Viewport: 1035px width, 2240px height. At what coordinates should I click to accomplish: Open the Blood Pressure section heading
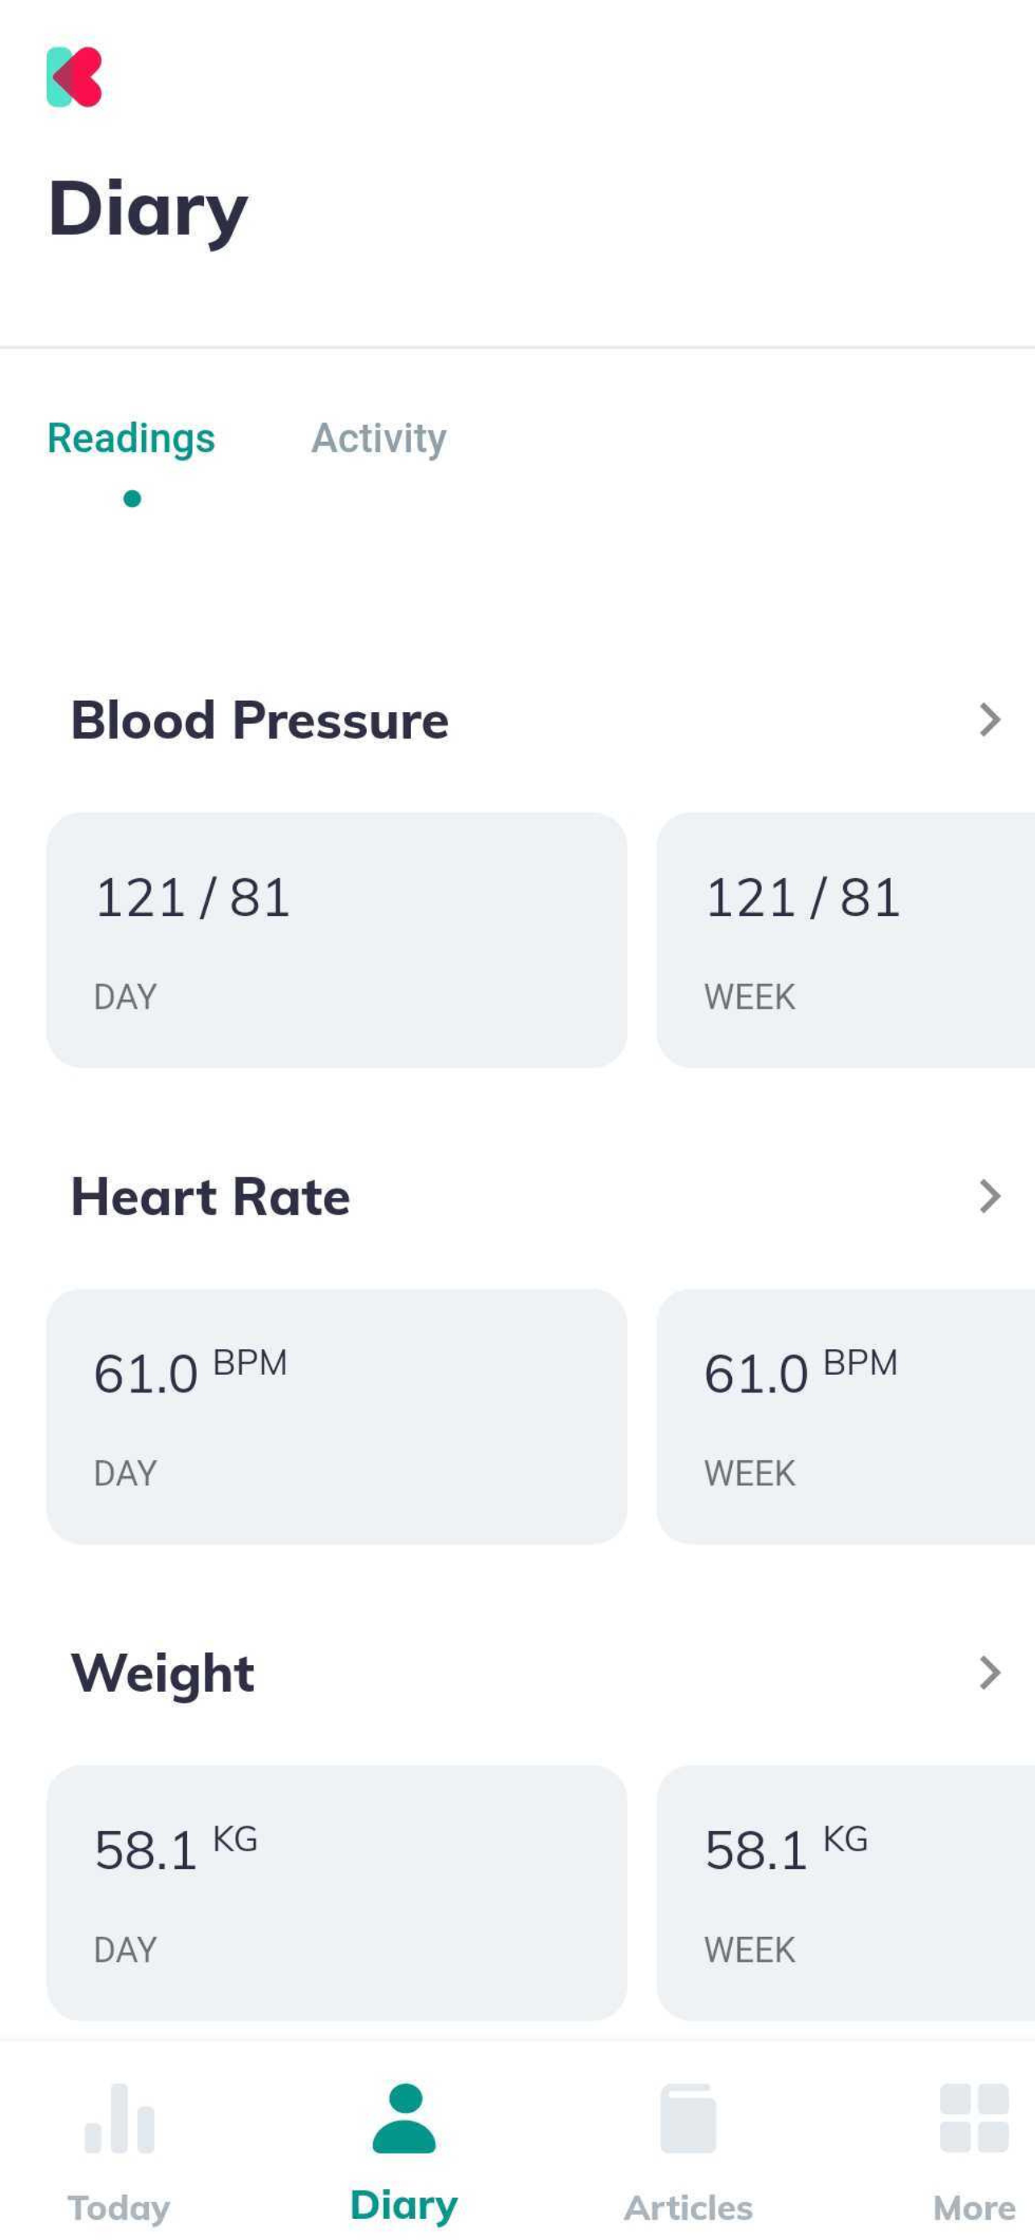pos(259,720)
